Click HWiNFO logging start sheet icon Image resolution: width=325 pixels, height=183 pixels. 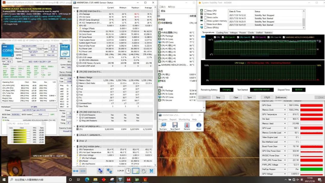point(136,171)
